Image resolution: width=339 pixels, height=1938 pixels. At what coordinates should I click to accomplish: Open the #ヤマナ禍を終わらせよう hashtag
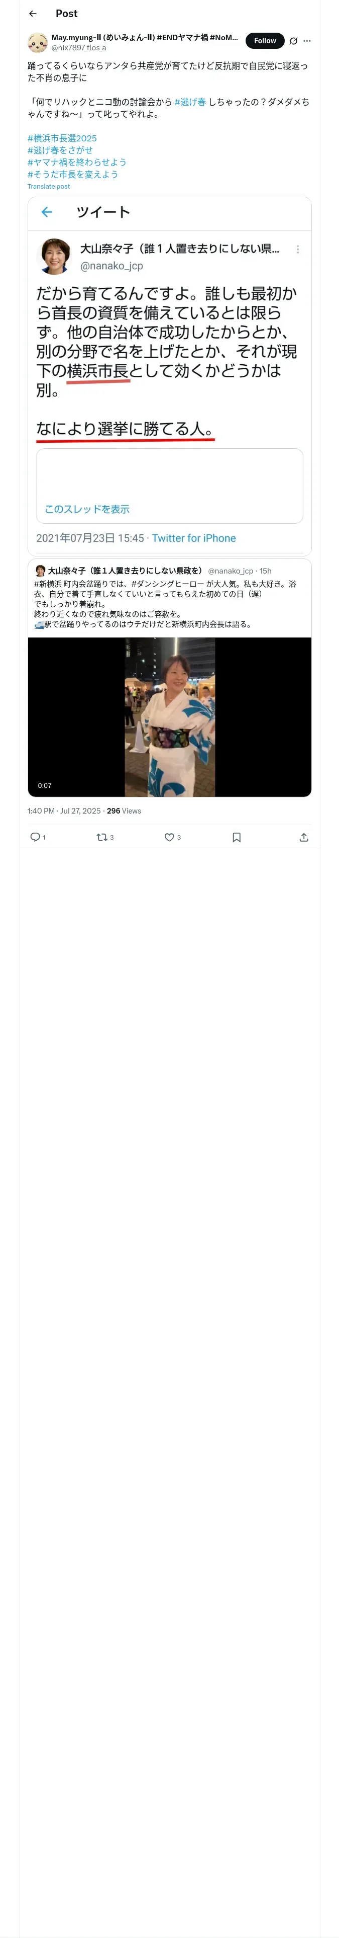(x=77, y=163)
